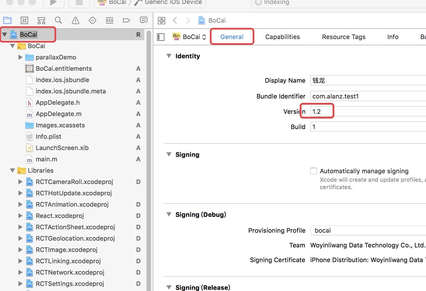The image size is (426, 291).
Task: Open the Source Control navigator icon
Action: tap(24, 20)
